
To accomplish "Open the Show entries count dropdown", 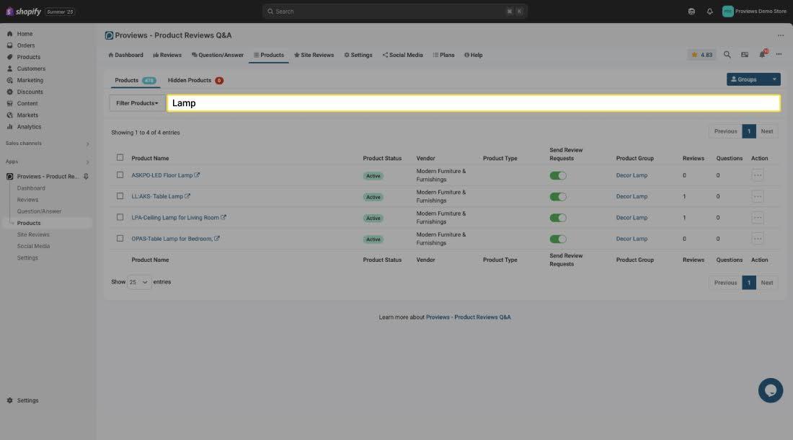I will click(x=139, y=282).
